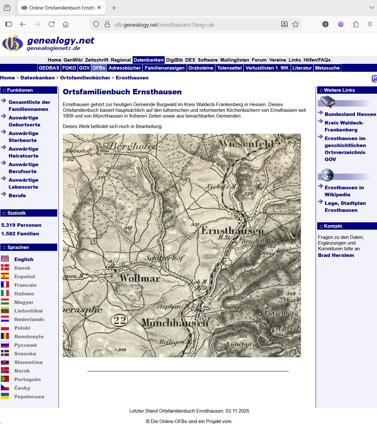Viewport: 377px width, 424px height.
Task: Switch language to Español
Action: (x=24, y=277)
